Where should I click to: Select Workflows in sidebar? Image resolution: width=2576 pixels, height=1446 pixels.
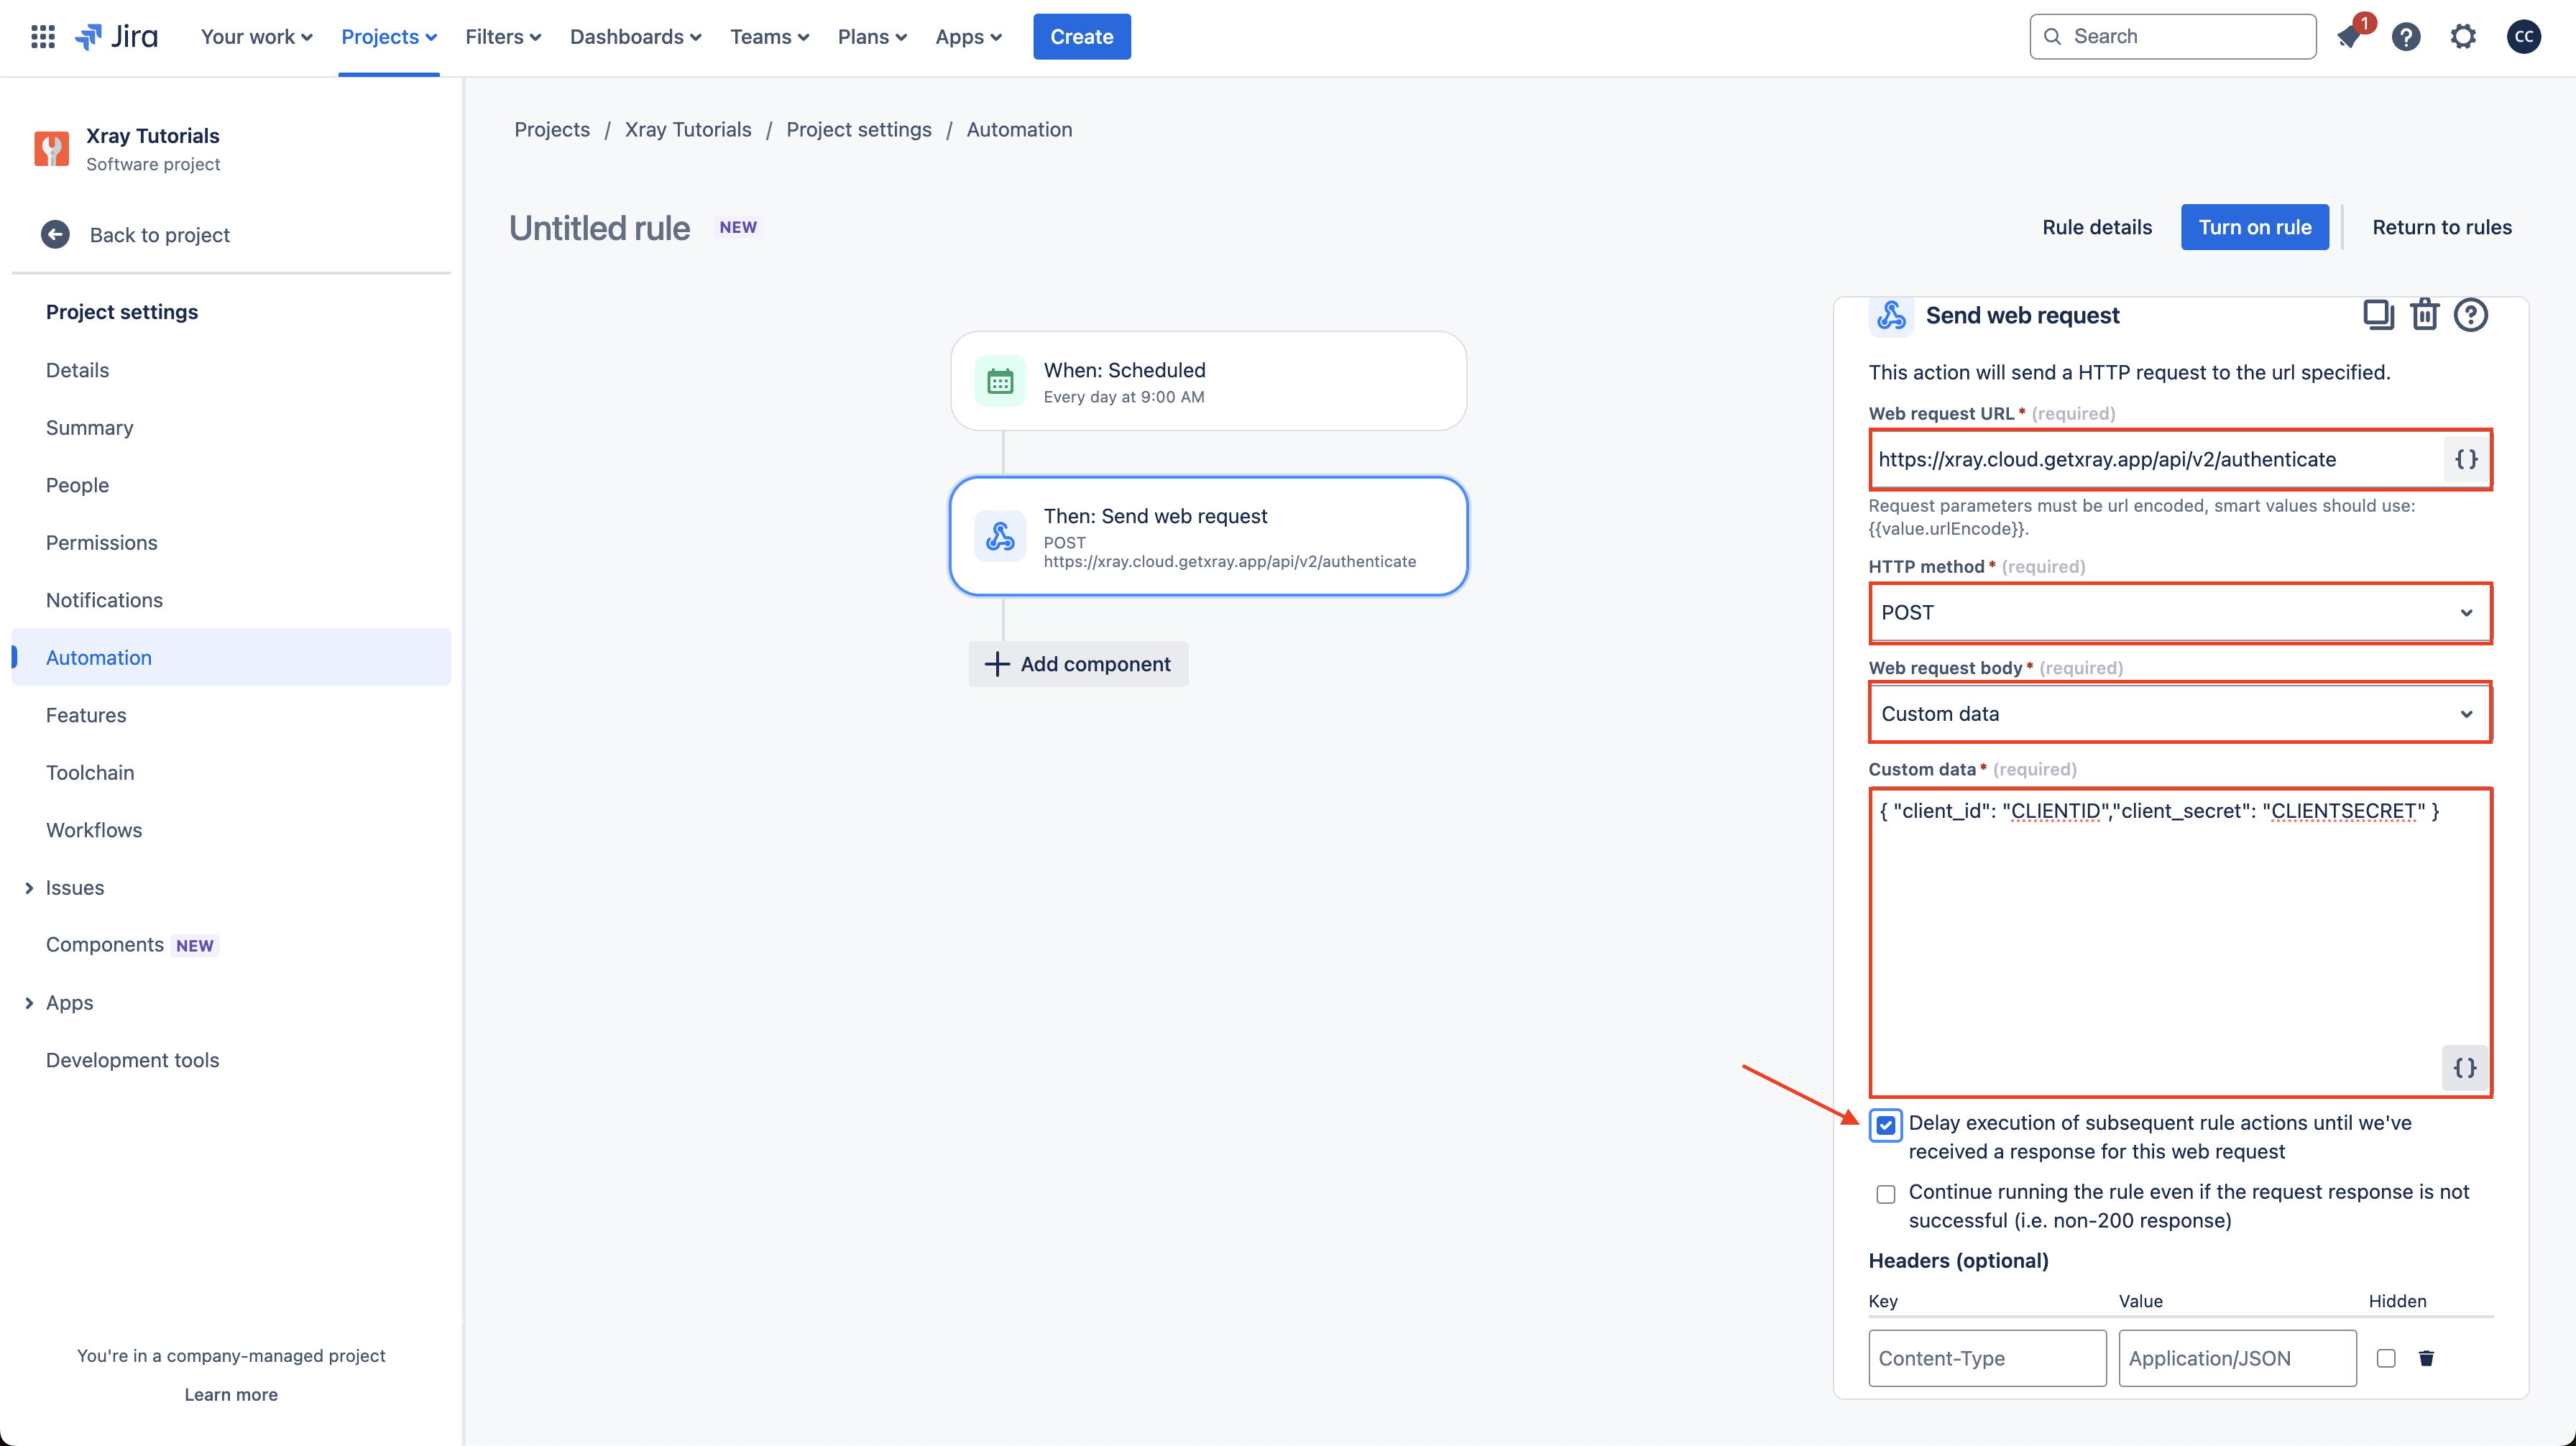231,830
